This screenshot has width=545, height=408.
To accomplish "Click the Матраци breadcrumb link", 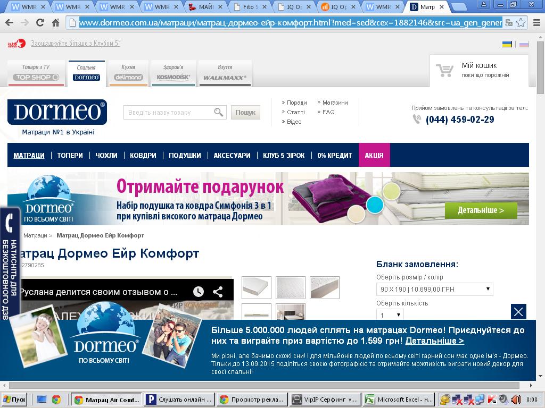I will click(x=35, y=235).
